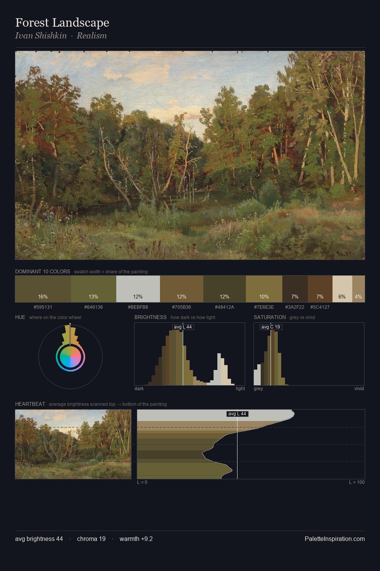Click the hex label #48412A
The height and width of the screenshot is (571, 380).
pyautogui.click(x=225, y=307)
